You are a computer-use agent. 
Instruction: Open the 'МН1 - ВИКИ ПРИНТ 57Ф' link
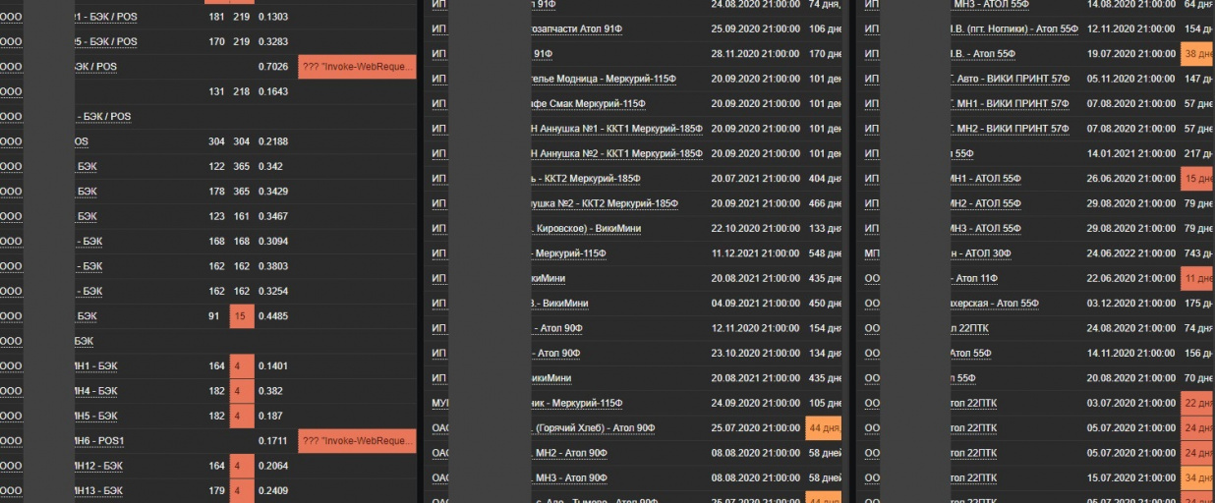[x=1009, y=103]
